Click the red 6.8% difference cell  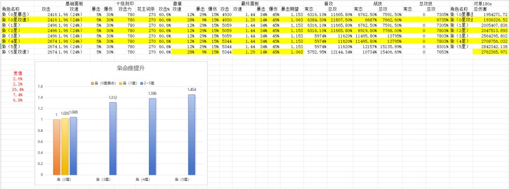[18, 100]
